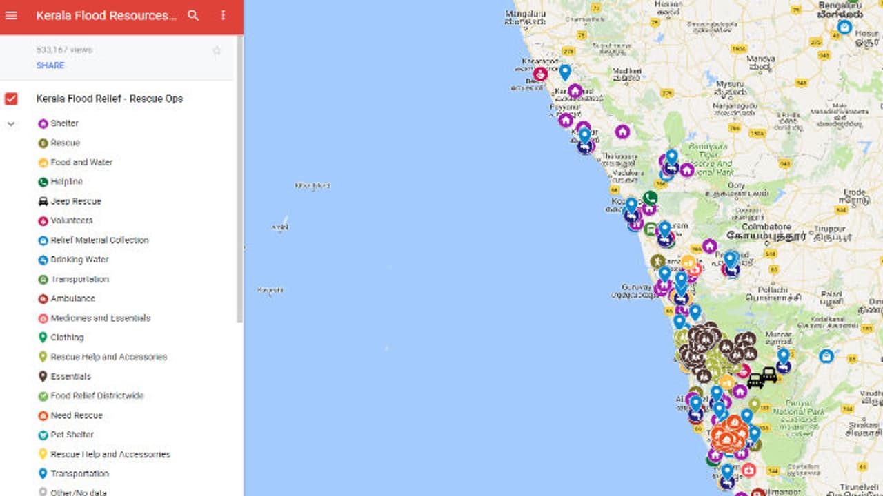The image size is (883, 496).
Task: Click the Food and Water legend icon
Action: [43, 162]
